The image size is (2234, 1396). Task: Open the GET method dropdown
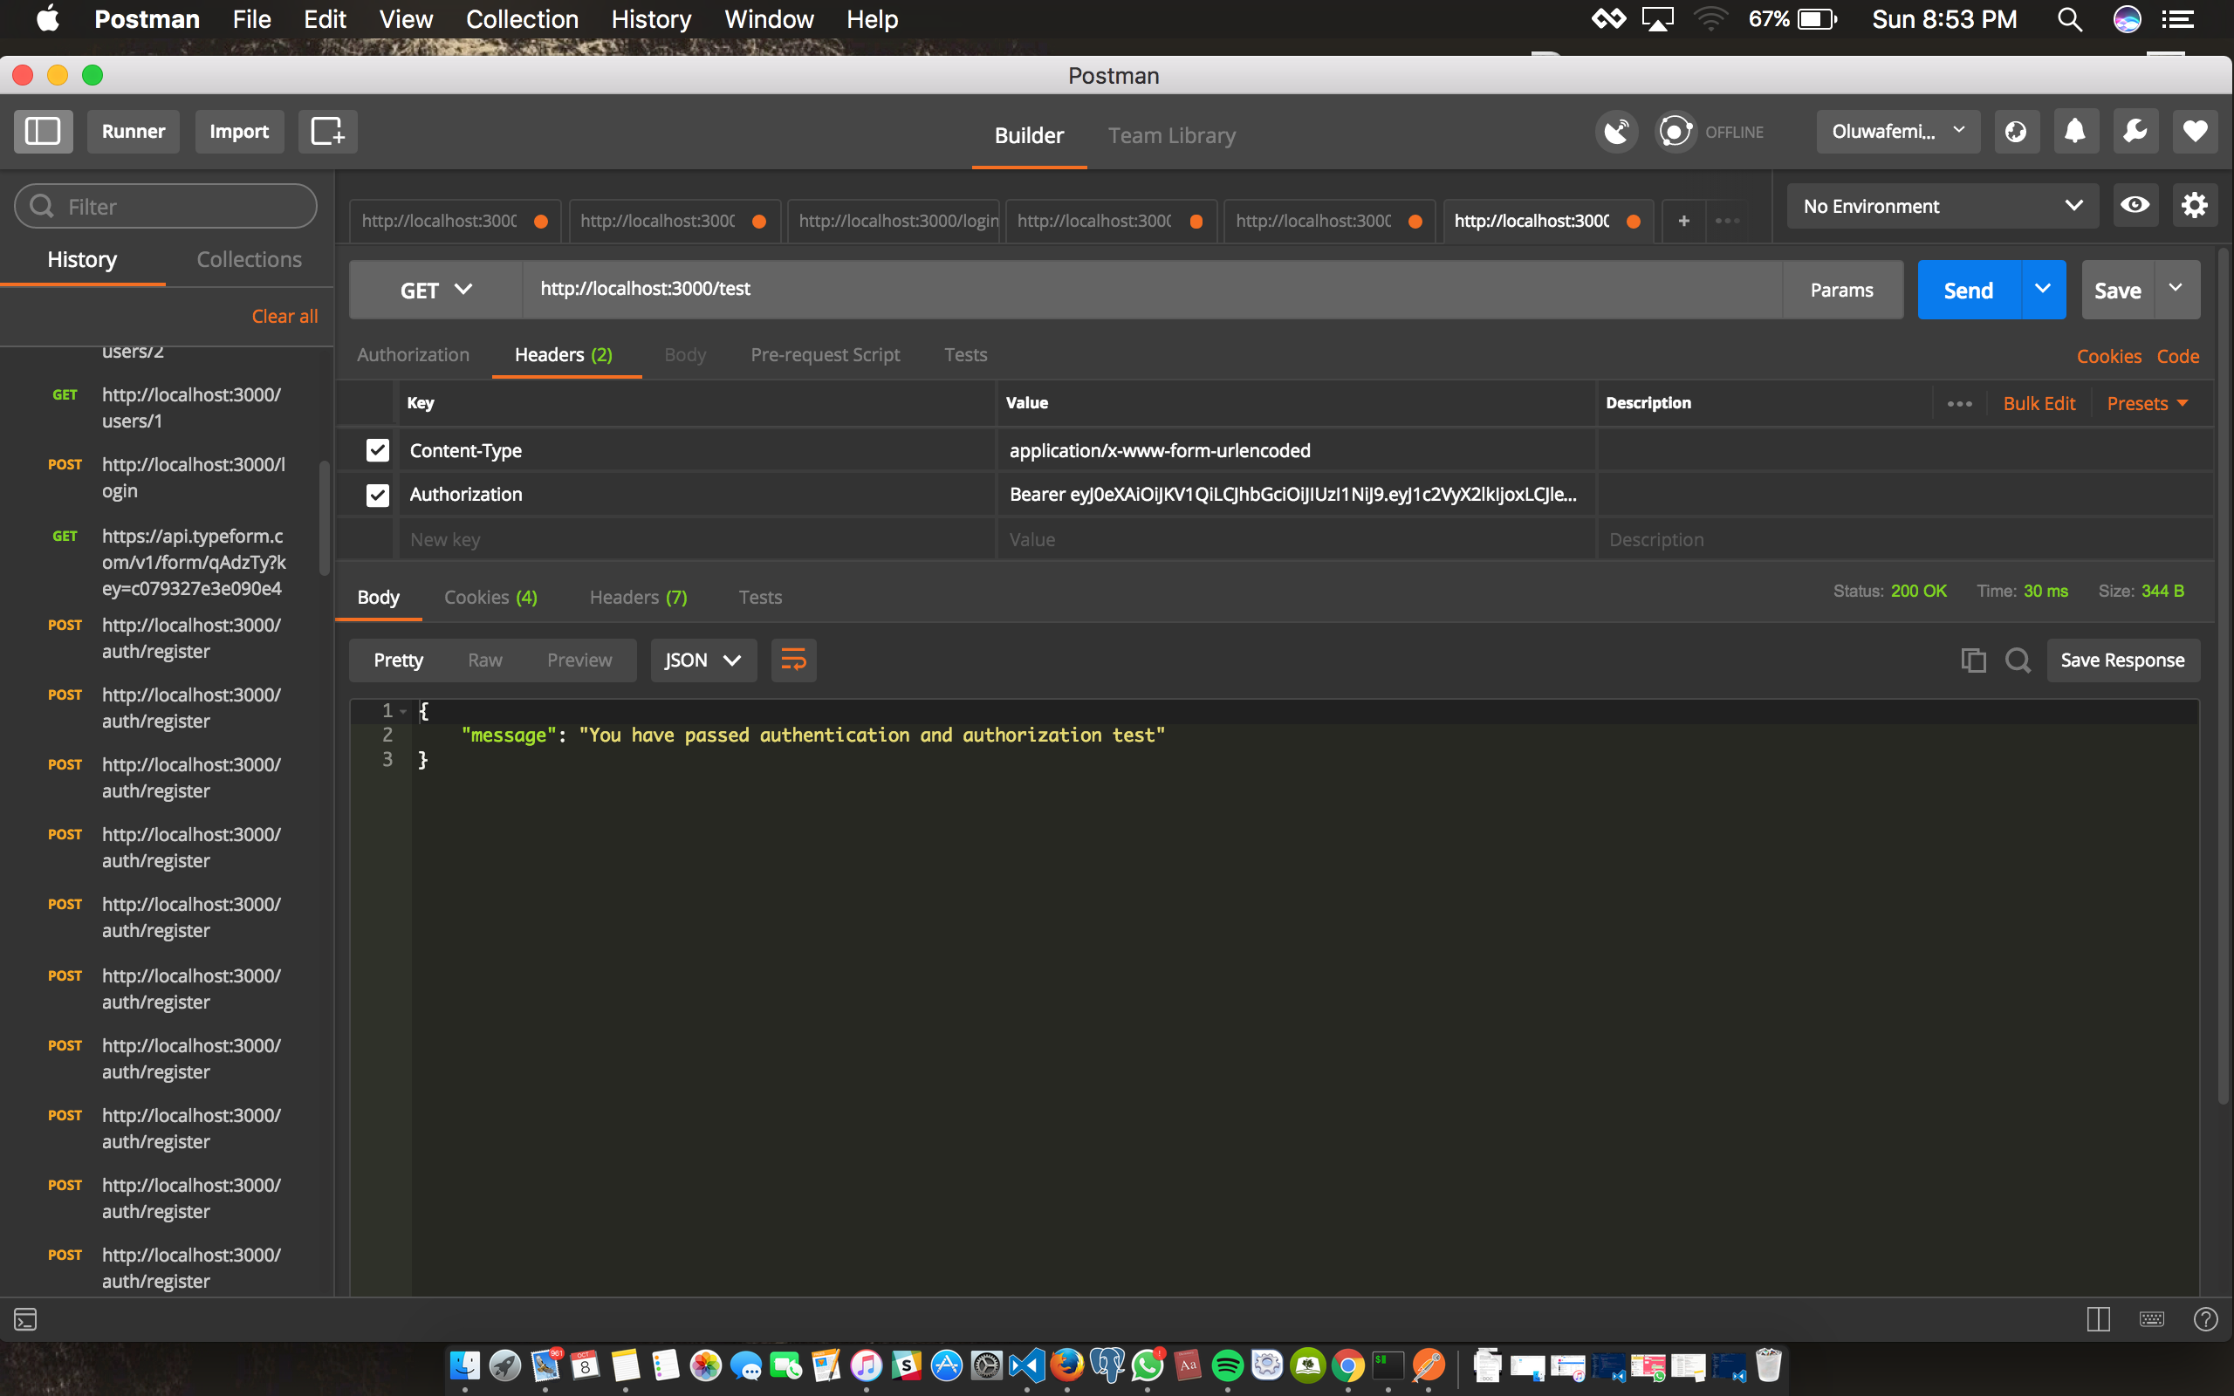[435, 290]
